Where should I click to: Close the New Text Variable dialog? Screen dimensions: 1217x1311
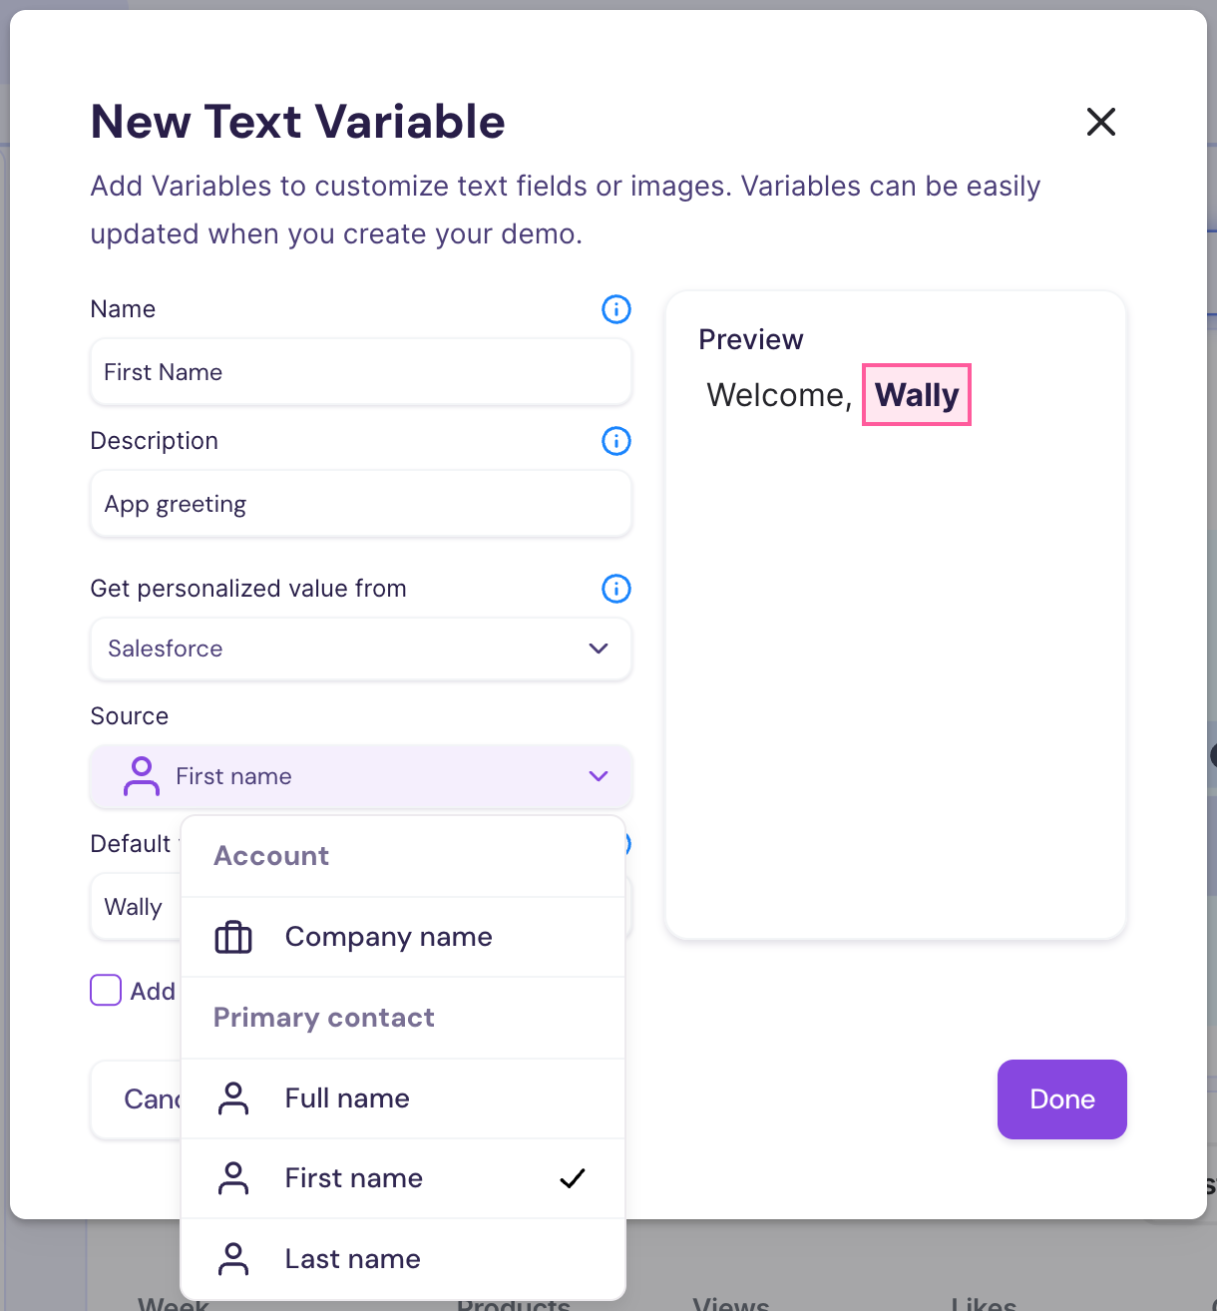pos(1100,122)
